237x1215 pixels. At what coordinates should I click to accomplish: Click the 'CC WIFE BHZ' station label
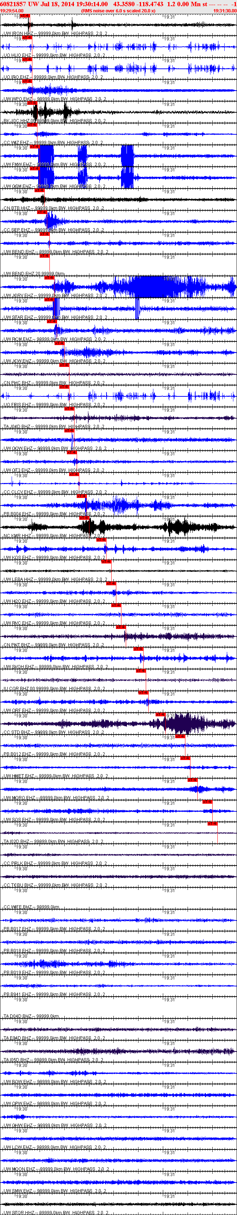tap(18, 907)
